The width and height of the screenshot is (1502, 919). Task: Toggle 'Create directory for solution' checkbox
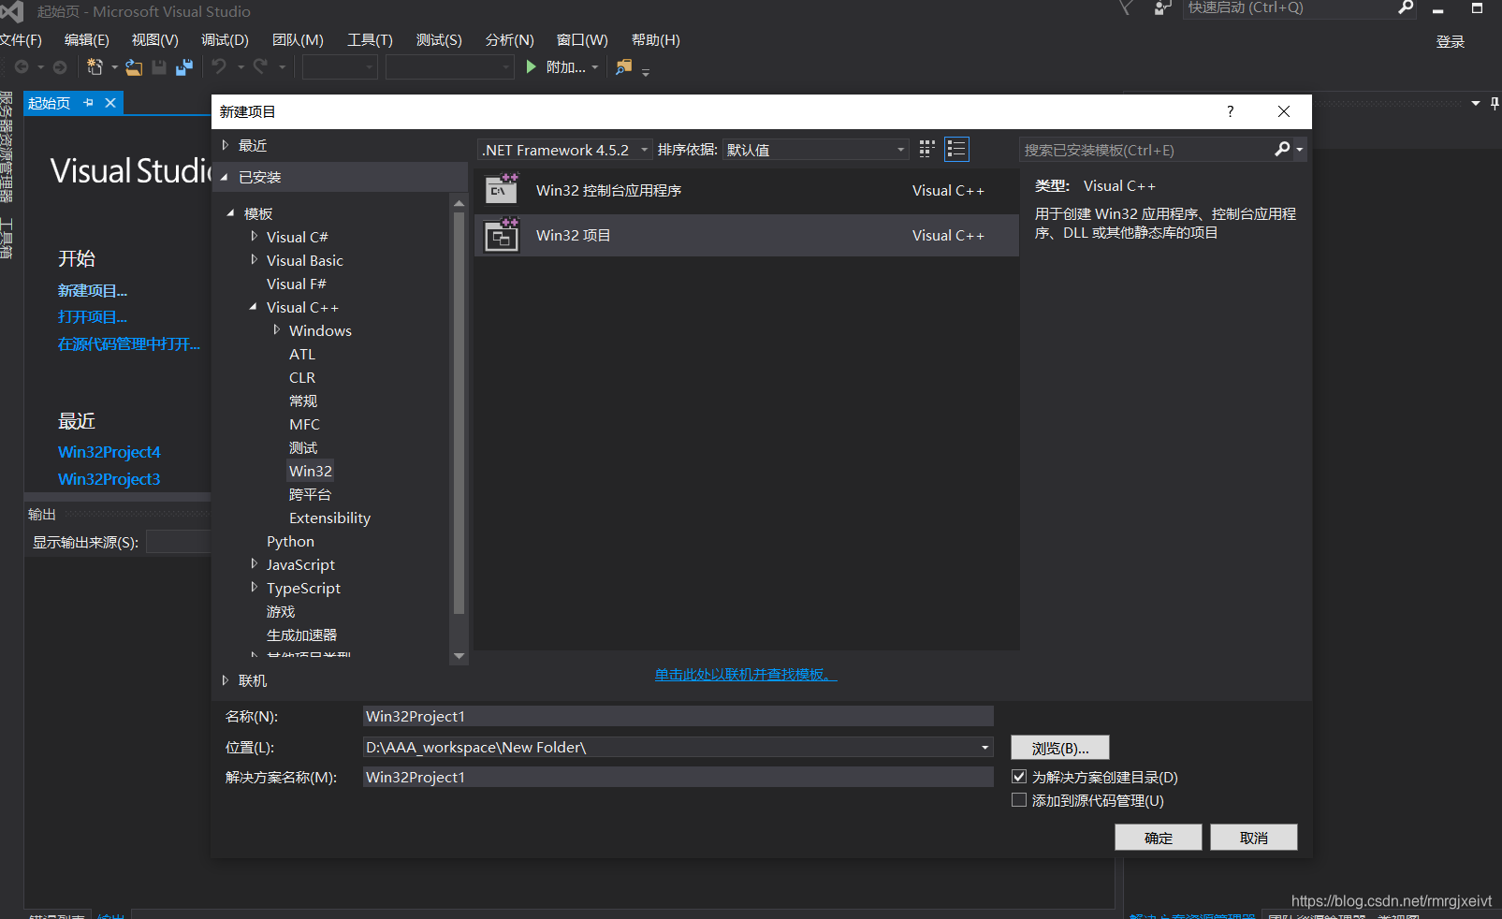[1019, 777]
